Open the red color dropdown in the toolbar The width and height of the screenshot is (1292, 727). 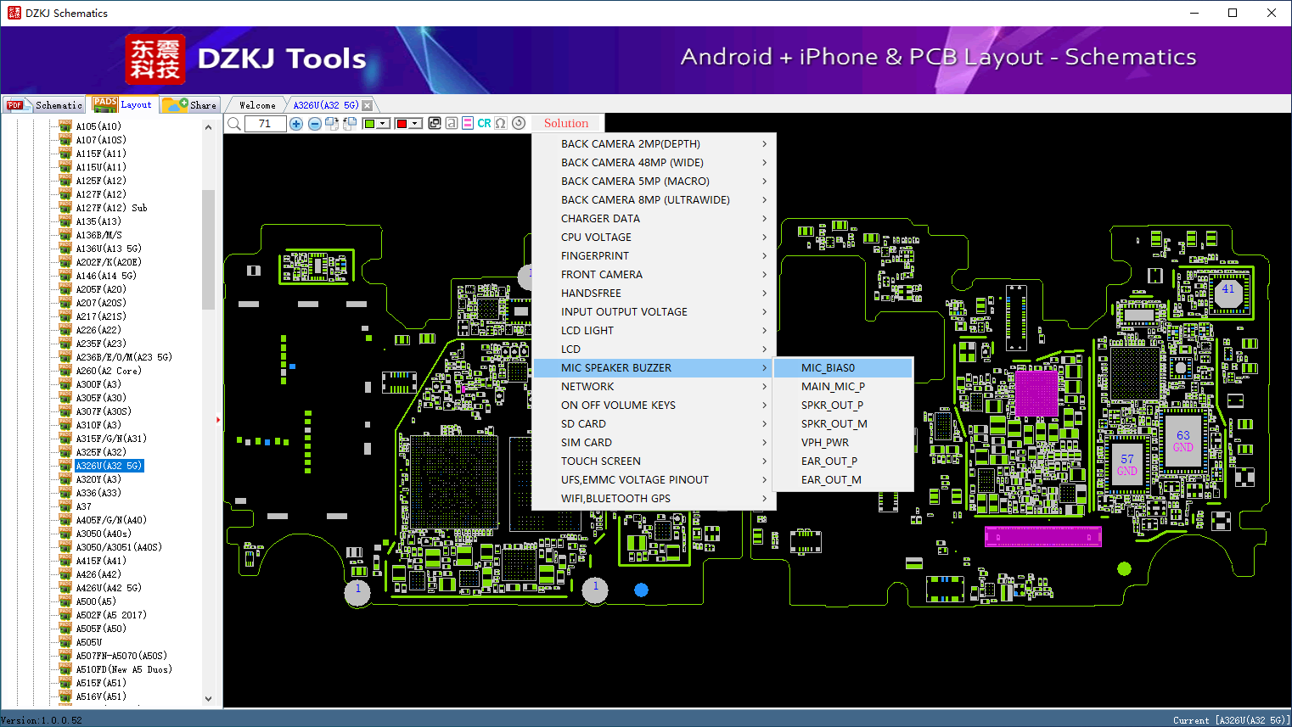415,124
